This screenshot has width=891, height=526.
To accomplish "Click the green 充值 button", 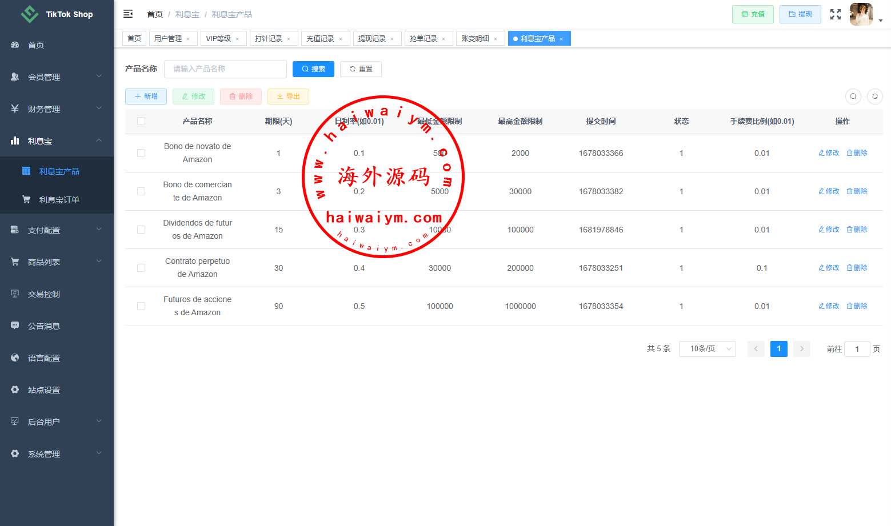I will coord(753,14).
